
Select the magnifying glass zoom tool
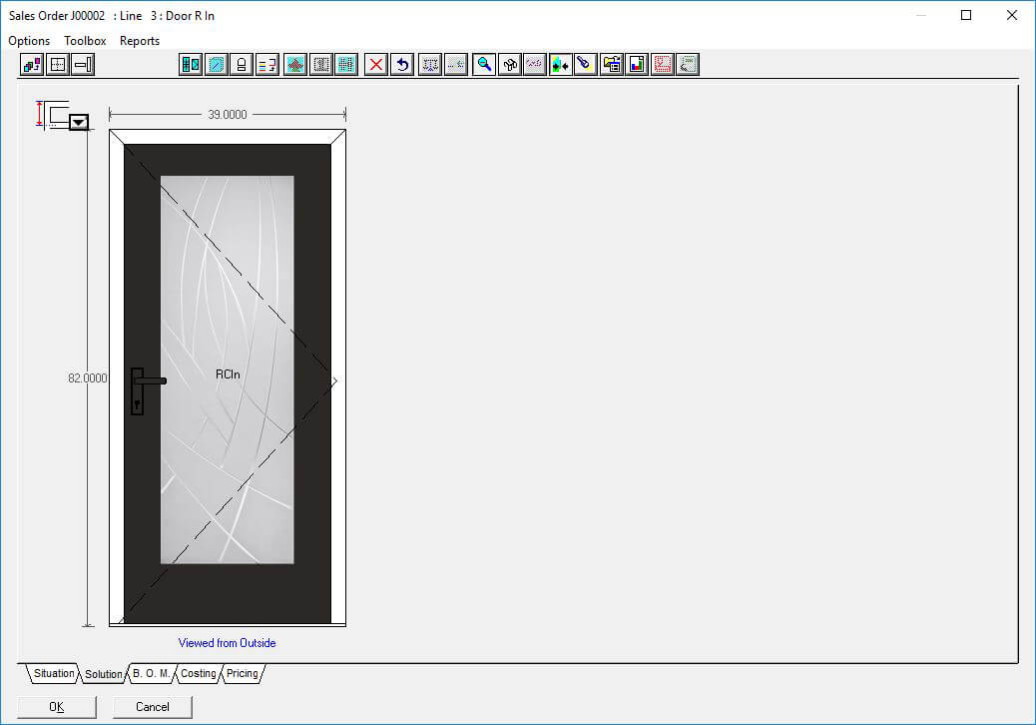pyautogui.click(x=484, y=65)
